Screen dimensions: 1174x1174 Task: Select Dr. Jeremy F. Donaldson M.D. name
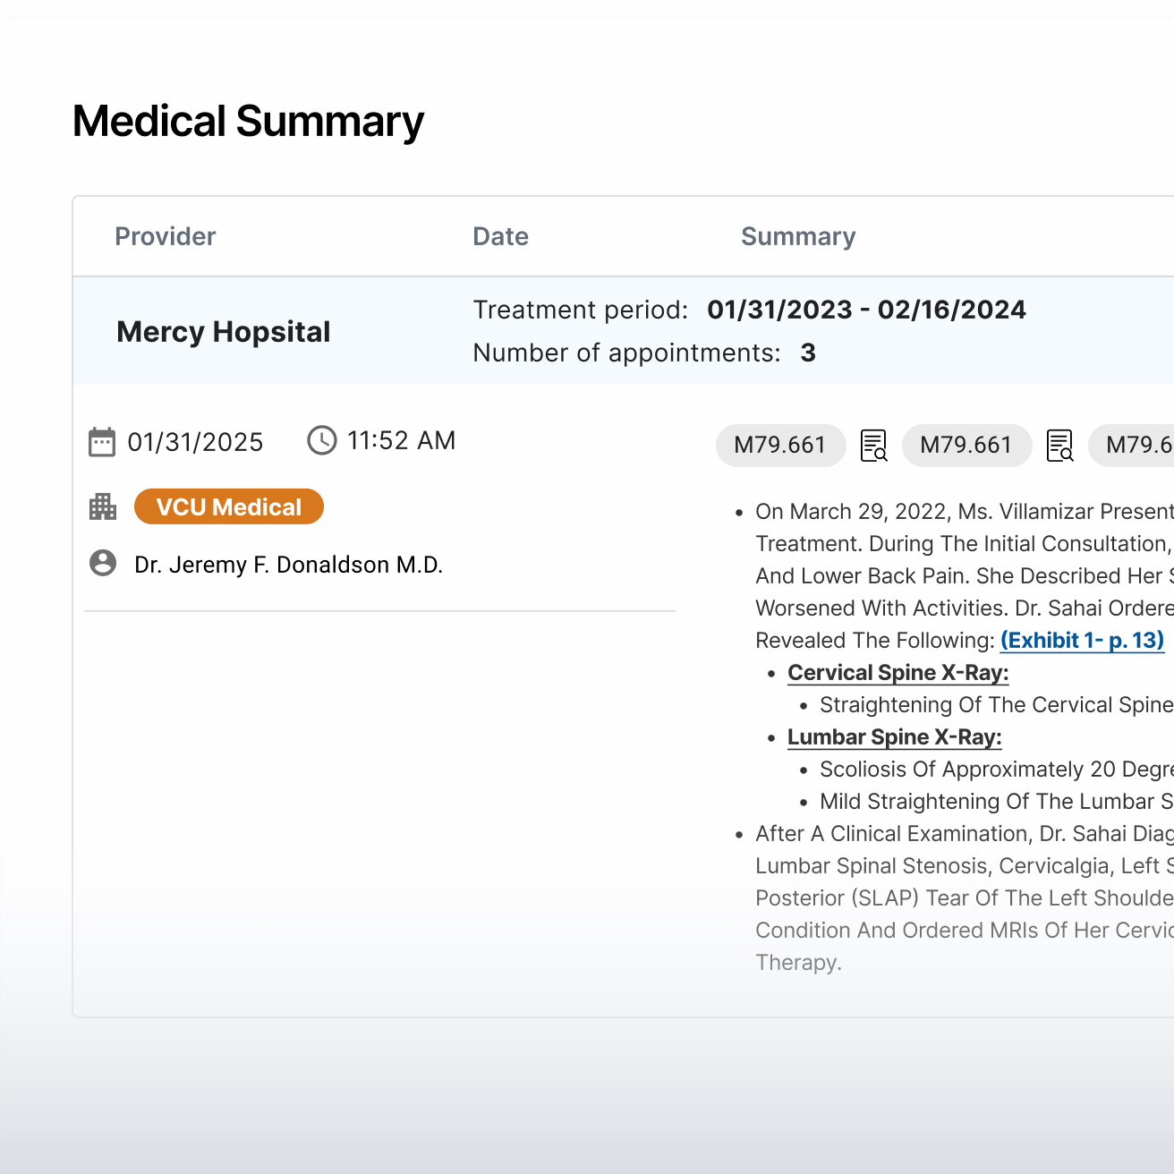[x=288, y=565]
